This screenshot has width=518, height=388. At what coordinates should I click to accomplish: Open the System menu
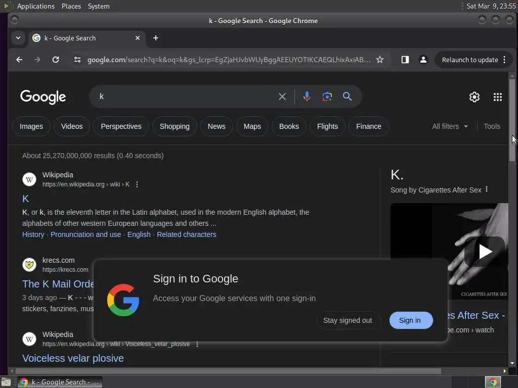[99, 6]
